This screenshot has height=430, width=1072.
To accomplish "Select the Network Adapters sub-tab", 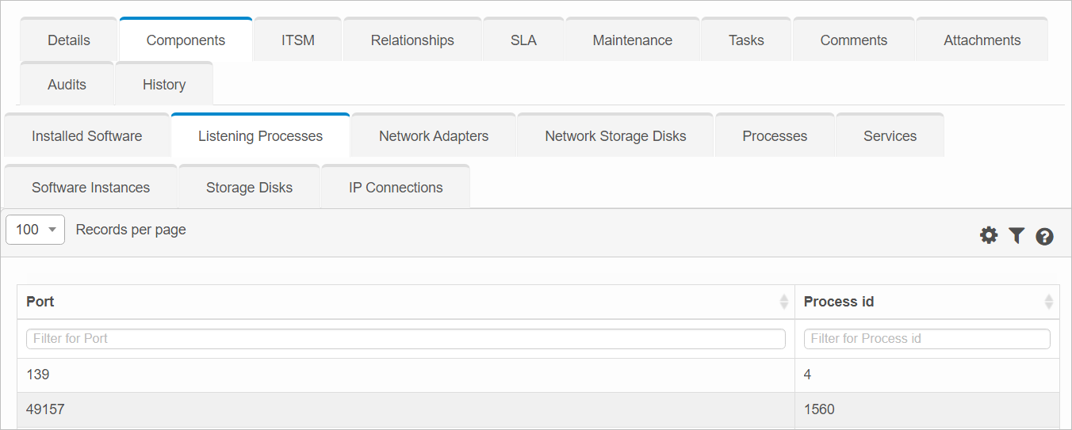I will (434, 136).
